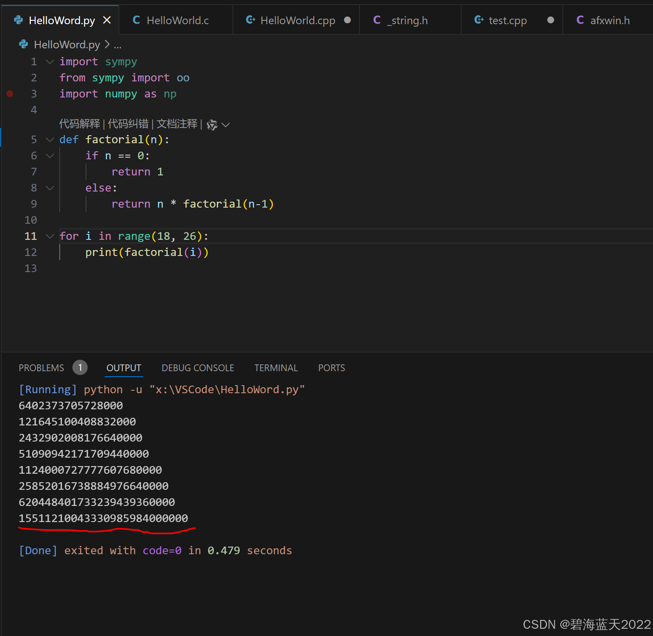653x636 pixels.
Task: Switch to the DEBUG CONSOLE tab
Action: click(198, 368)
